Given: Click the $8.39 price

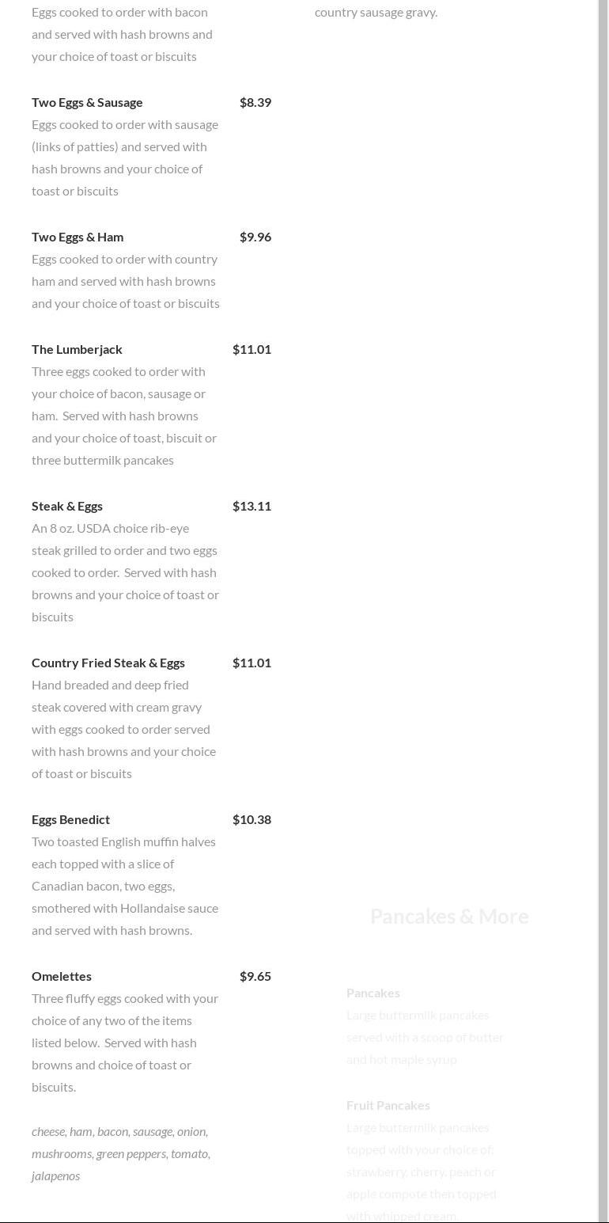Looking at the screenshot, I should 255,102.
